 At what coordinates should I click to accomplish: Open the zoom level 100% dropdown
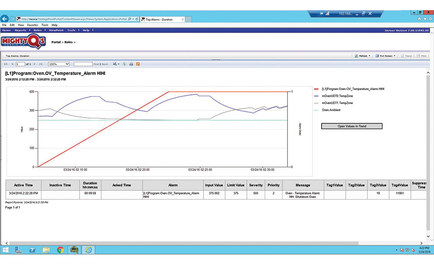click(59, 64)
